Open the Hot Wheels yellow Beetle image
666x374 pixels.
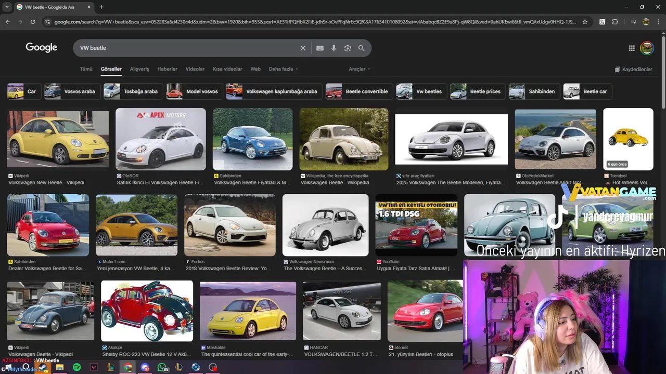click(x=628, y=139)
